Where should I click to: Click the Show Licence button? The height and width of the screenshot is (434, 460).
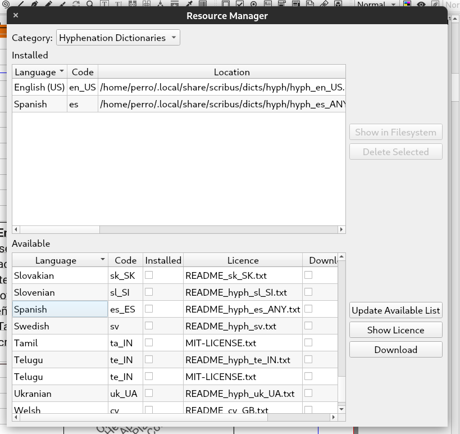click(x=395, y=330)
